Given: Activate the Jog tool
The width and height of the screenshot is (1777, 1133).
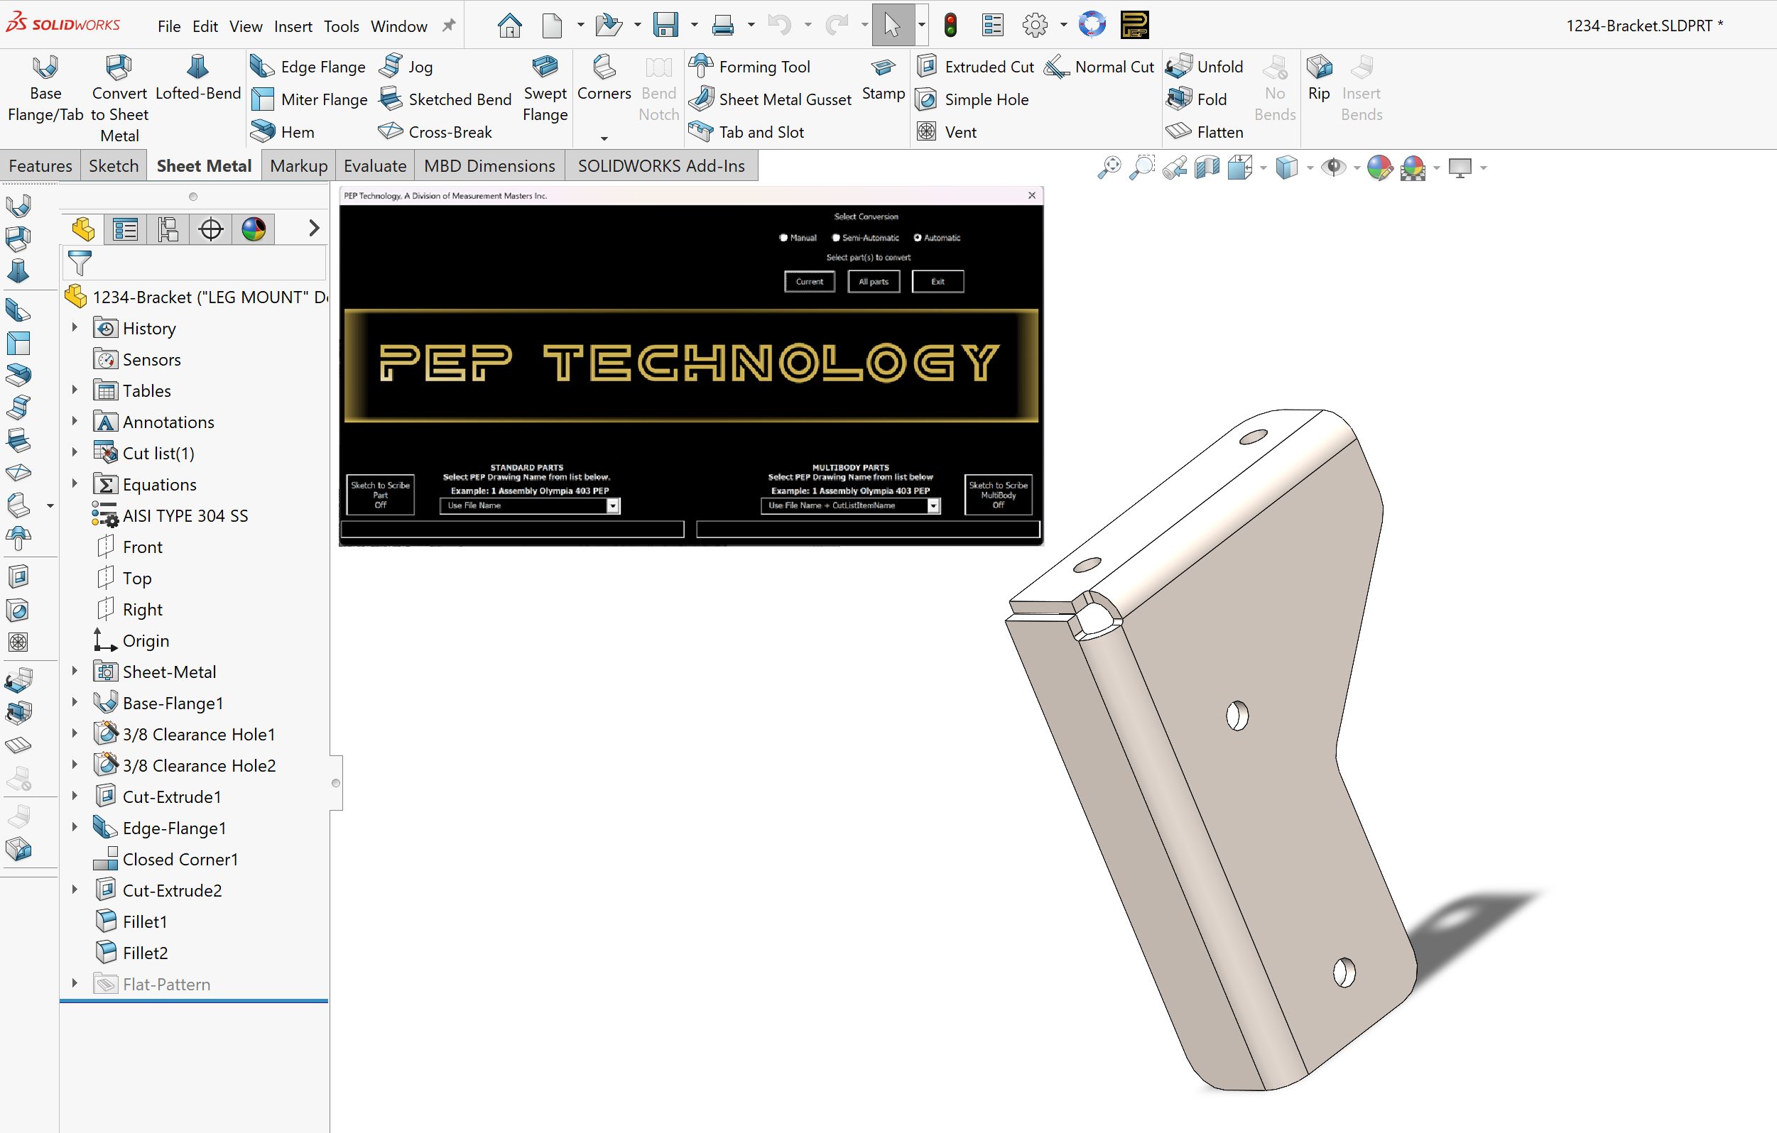Looking at the screenshot, I should pyautogui.click(x=405, y=67).
